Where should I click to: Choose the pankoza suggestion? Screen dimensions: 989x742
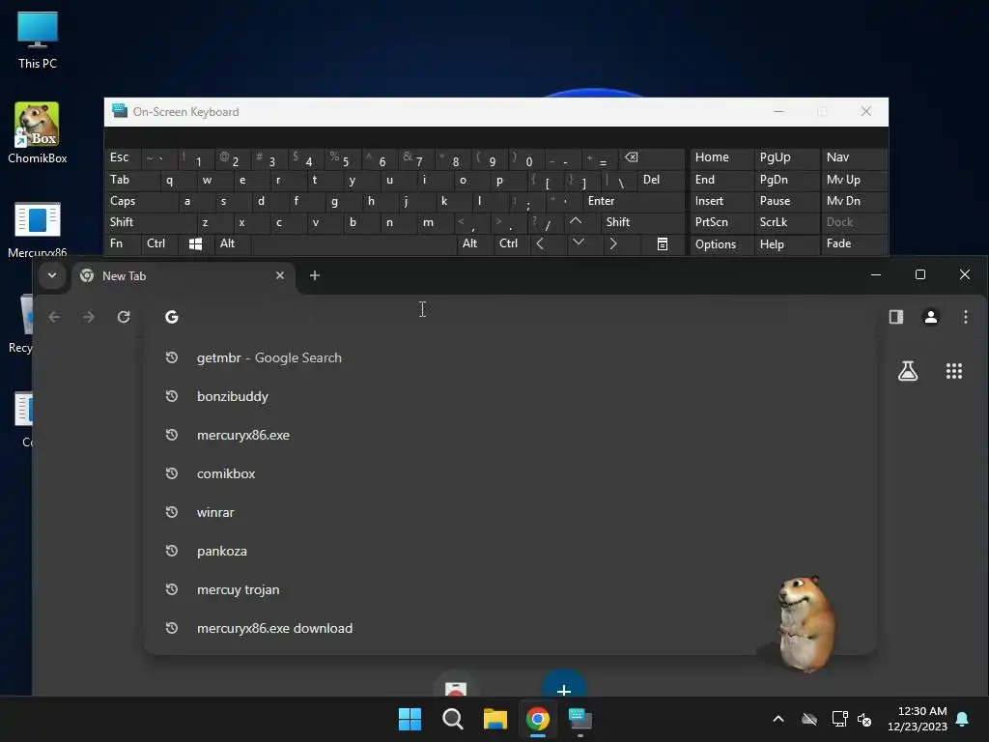pos(510,551)
